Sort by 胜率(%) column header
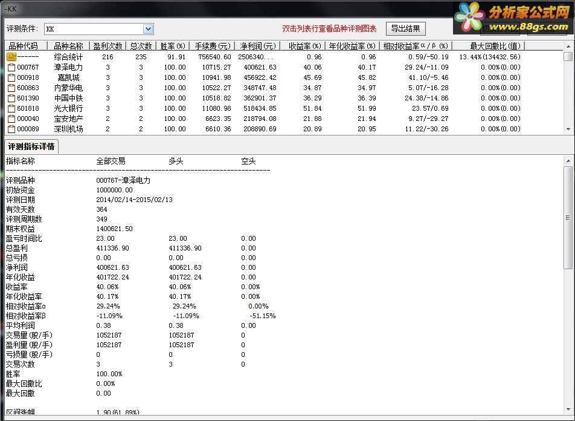575x421 pixels. click(173, 46)
